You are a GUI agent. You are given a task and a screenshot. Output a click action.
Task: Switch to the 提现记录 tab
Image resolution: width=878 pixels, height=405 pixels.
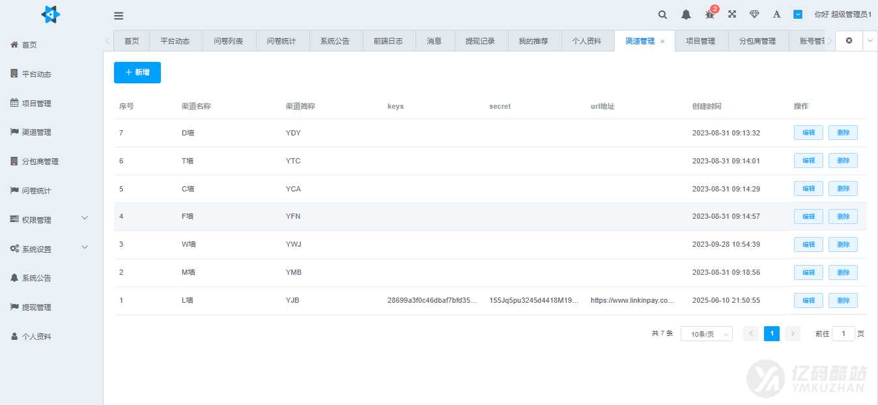(480, 41)
